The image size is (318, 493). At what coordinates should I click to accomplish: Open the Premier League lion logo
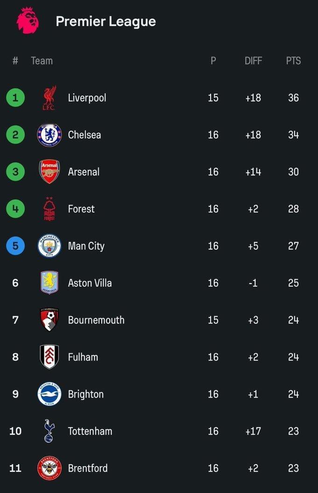coord(28,21)
